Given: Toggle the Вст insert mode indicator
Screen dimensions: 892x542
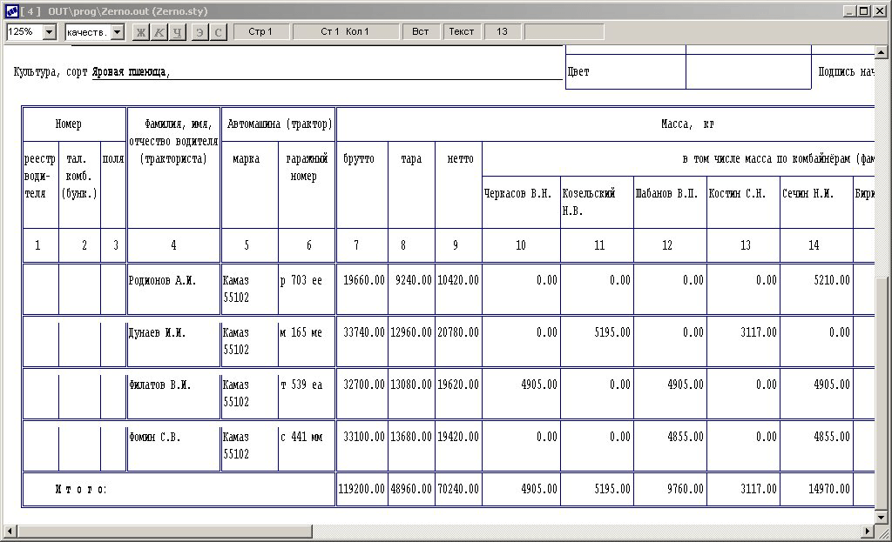Looking at the screenshot, I should pyautogui.click(x=421, y=32).
